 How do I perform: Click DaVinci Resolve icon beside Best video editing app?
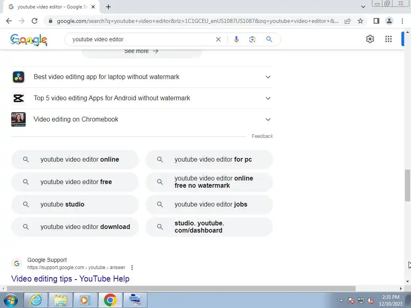(x=18, y=77)
